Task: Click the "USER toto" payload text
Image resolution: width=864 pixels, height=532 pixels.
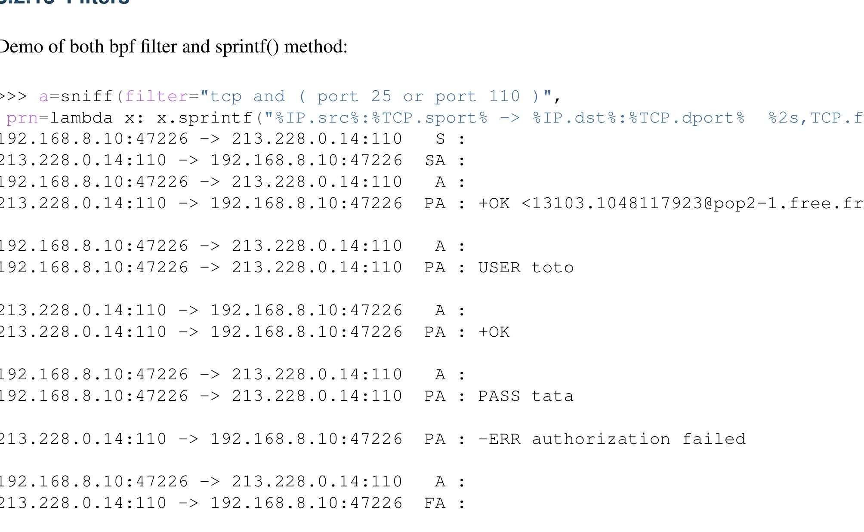Action: [x=526, y=268]
